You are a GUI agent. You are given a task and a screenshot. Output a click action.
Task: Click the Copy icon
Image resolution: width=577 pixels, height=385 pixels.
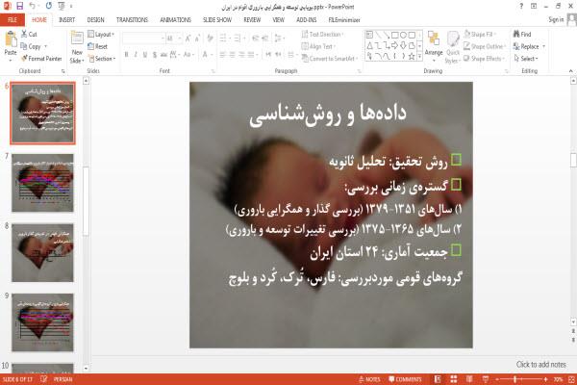tap(24, 46)
